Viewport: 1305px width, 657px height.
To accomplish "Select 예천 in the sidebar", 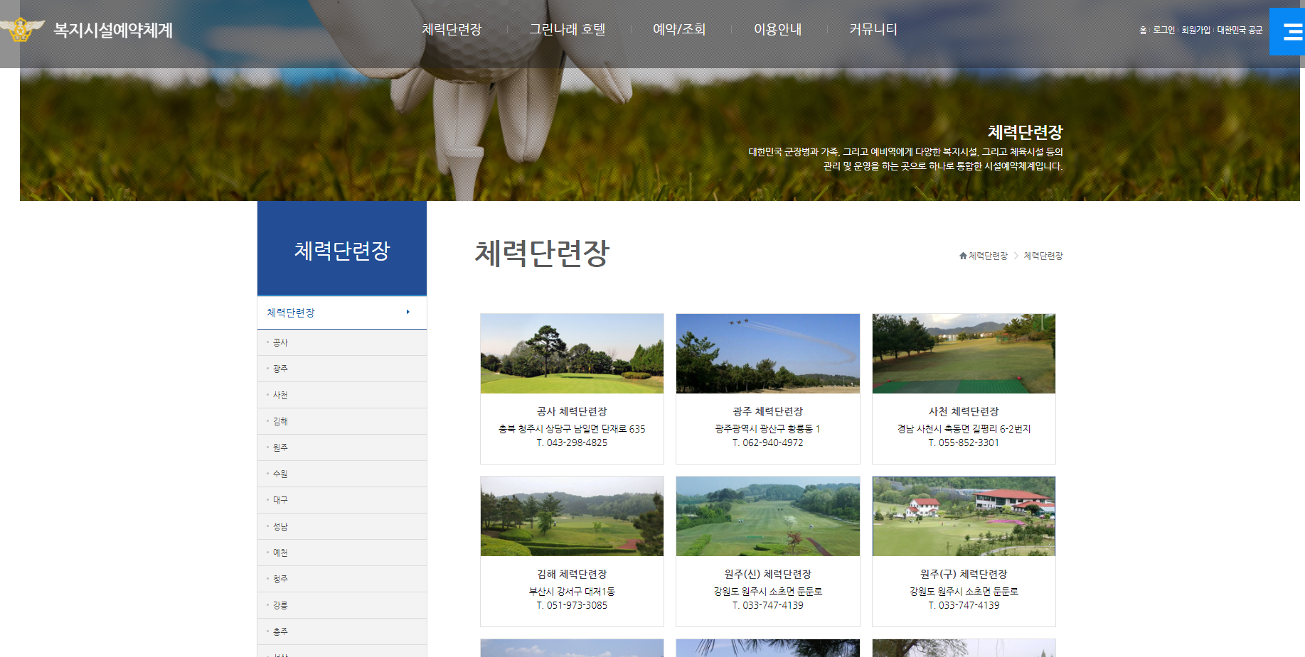I will tap(342, 553).
